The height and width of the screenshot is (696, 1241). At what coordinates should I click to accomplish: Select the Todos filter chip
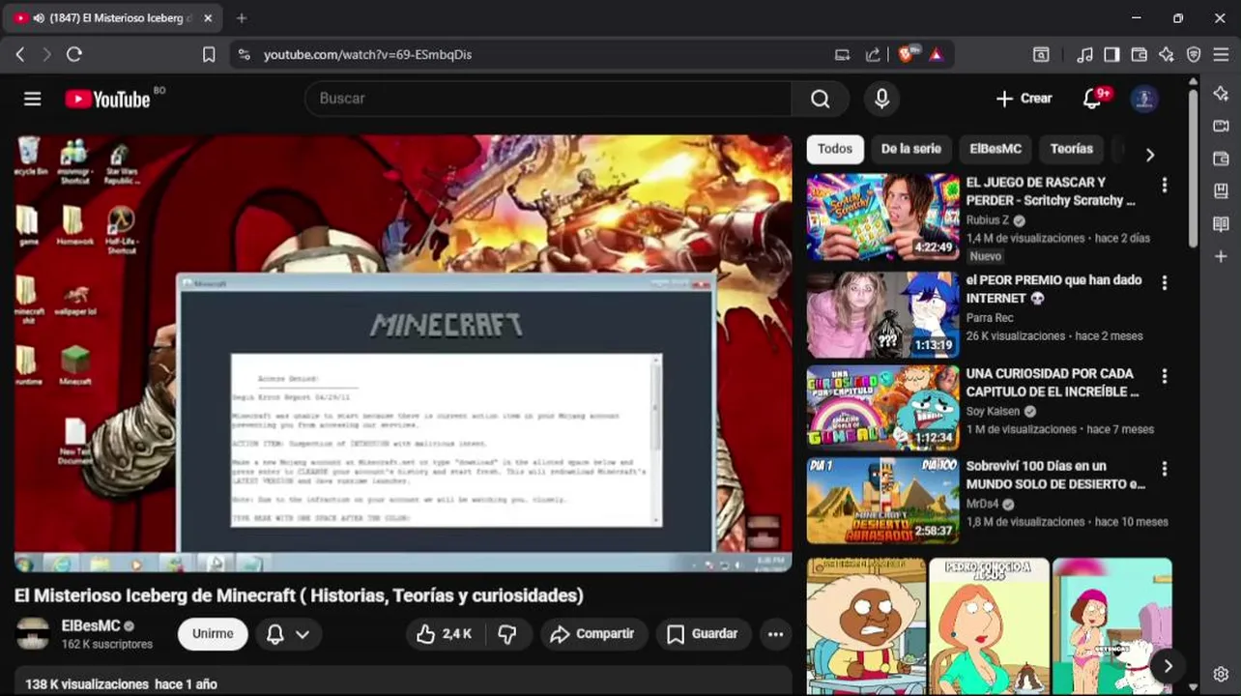(835, 149)
